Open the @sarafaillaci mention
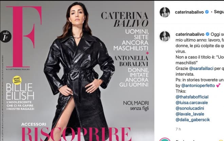The width and height of the screenshot is (224, 141). 201,69
